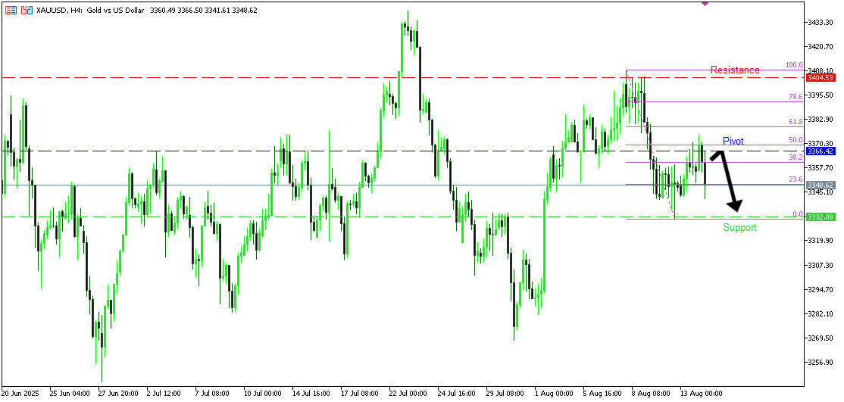Image resolution: width=844 pixels, height=402 pixels.
Task: Click the pink triangle chart shift marker
Action: [x=705, y=3]
